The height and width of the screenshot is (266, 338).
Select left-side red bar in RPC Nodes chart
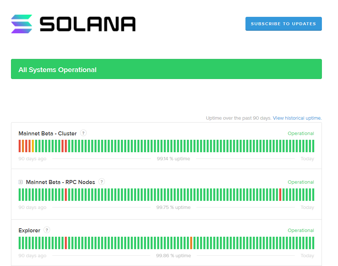click(x=66, y=195)
